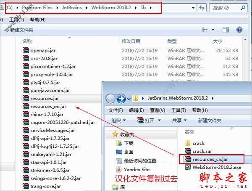Click the WebStorm-2018.2.exe installer icon
This screenshot has width=252, height=191.
point(188,167)
